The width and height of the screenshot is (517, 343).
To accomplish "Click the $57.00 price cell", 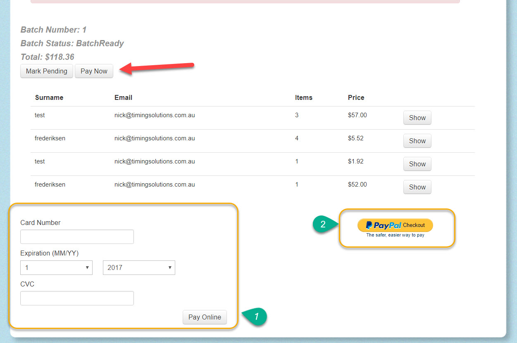I will tap(357, 115).
